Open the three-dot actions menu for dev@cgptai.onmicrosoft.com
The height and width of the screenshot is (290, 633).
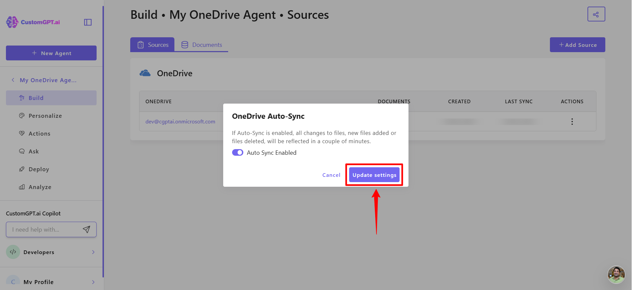tap(572, 121)
